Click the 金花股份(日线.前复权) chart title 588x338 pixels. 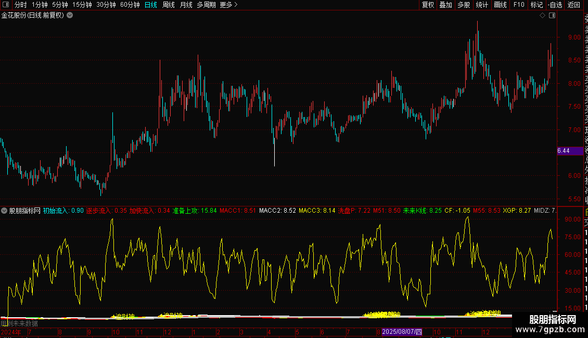33,16
